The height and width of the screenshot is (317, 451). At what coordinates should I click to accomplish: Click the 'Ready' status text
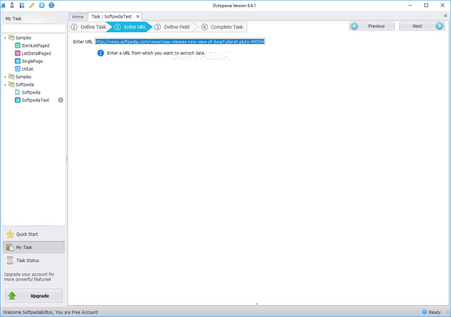tap(435, 312)
